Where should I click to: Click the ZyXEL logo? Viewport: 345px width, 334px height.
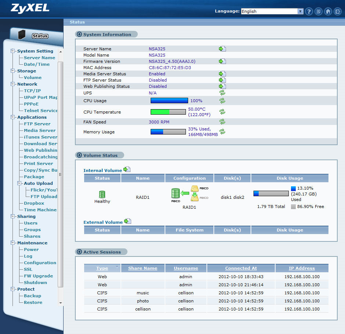[30, 8]
